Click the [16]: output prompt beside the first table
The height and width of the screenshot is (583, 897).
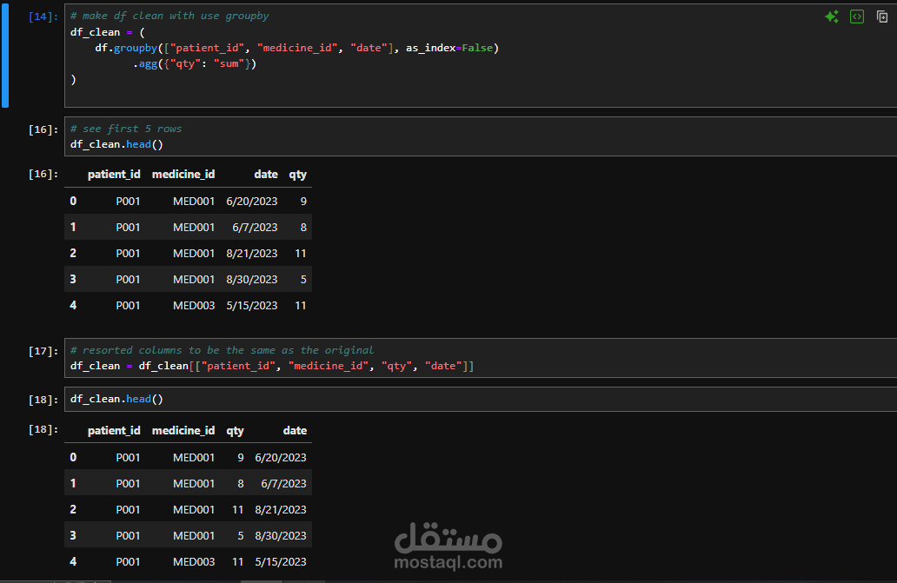tap(43, 174)
